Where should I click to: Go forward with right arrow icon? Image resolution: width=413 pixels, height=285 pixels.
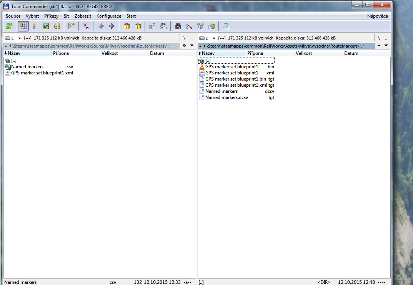pos(112,26)
